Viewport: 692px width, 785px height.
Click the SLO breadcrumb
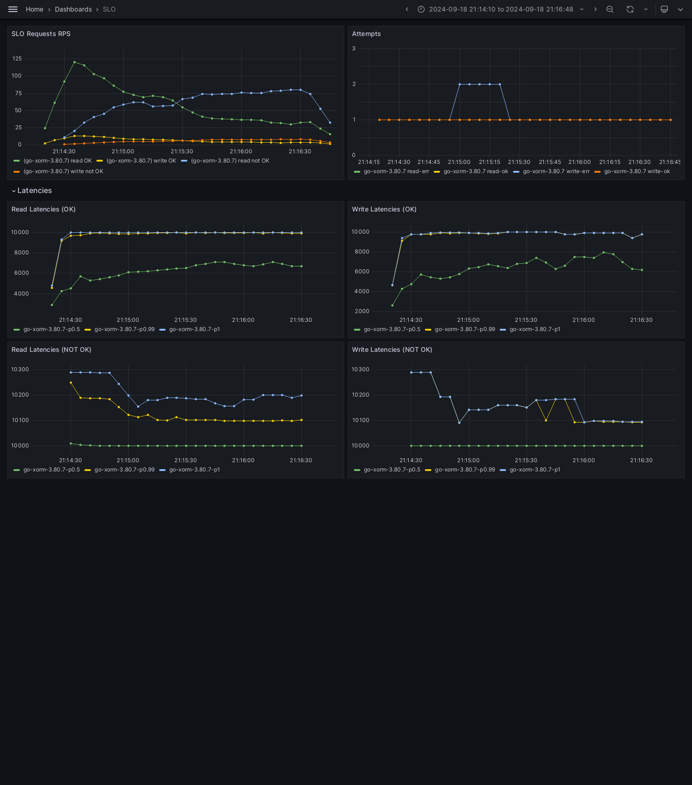pos(109,9)
